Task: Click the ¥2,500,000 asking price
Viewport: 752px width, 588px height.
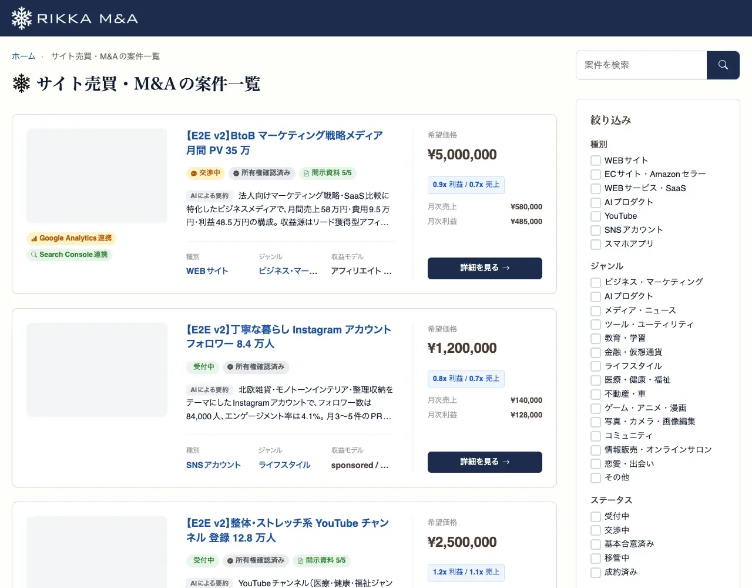Action: (462, 542)
